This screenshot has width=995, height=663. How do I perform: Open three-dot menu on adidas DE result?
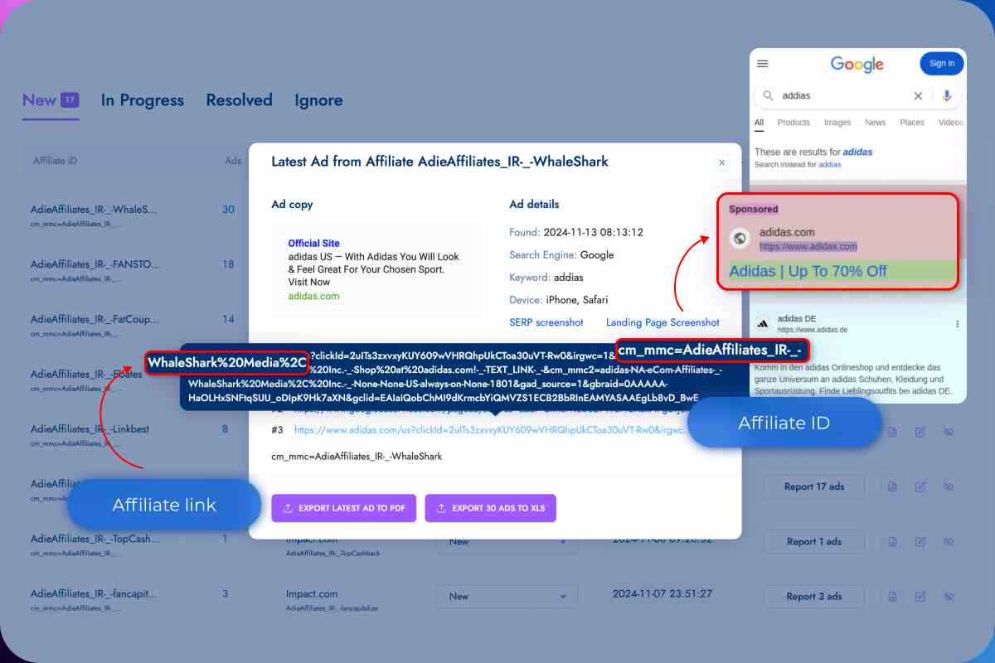pyautogui.click(x=958, y=324)
